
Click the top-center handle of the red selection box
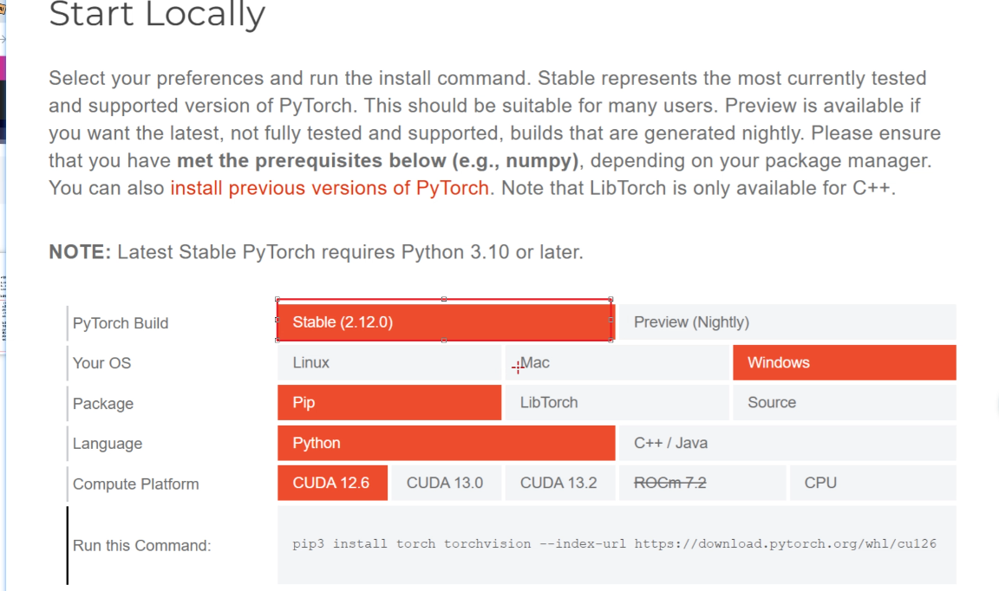point(444,299)
